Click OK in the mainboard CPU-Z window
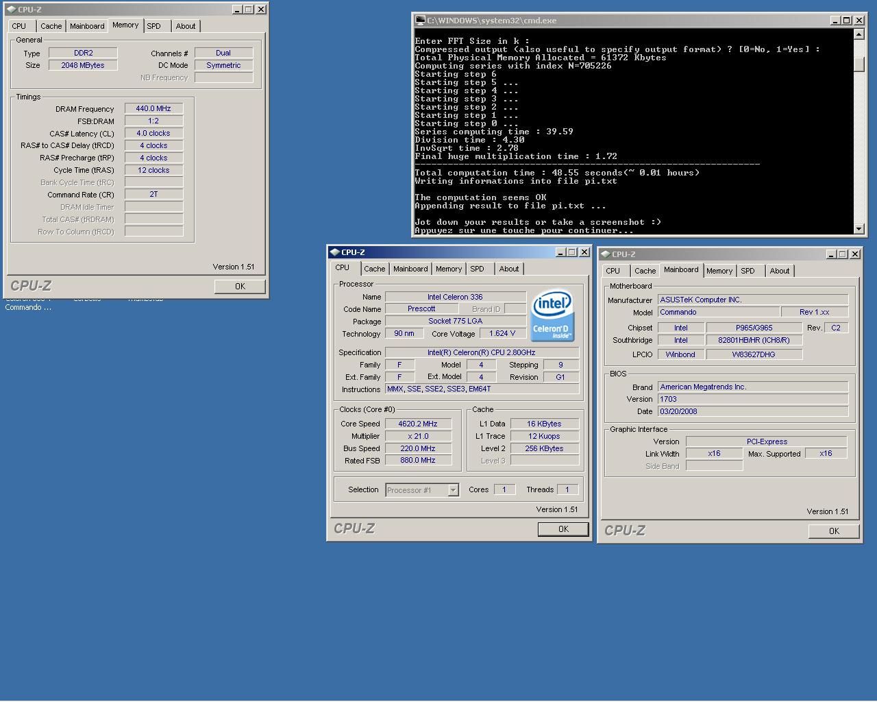Image resolution: width=877 pixels, height=702 pixels. tap(834, 531)
